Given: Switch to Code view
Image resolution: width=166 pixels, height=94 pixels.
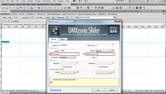Looking at the screenshot, I should 4,17.
